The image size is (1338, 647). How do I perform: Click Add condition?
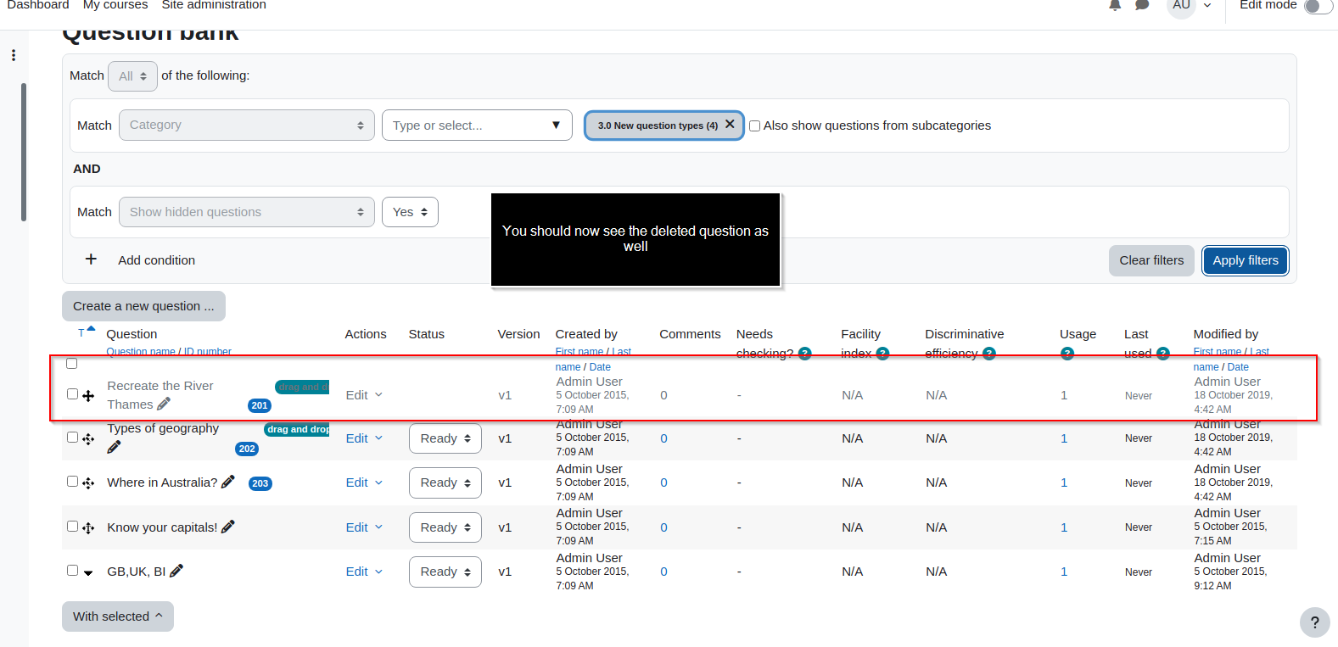click(x=157, y=260)
